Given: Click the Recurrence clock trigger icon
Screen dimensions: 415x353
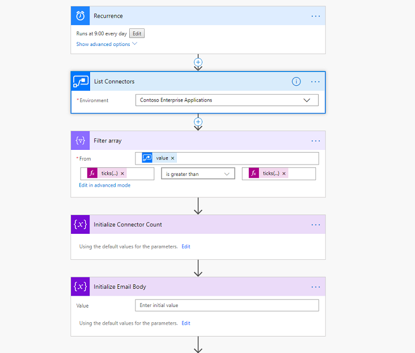Looking at the screenshot, I should click(x=80, y=16).
